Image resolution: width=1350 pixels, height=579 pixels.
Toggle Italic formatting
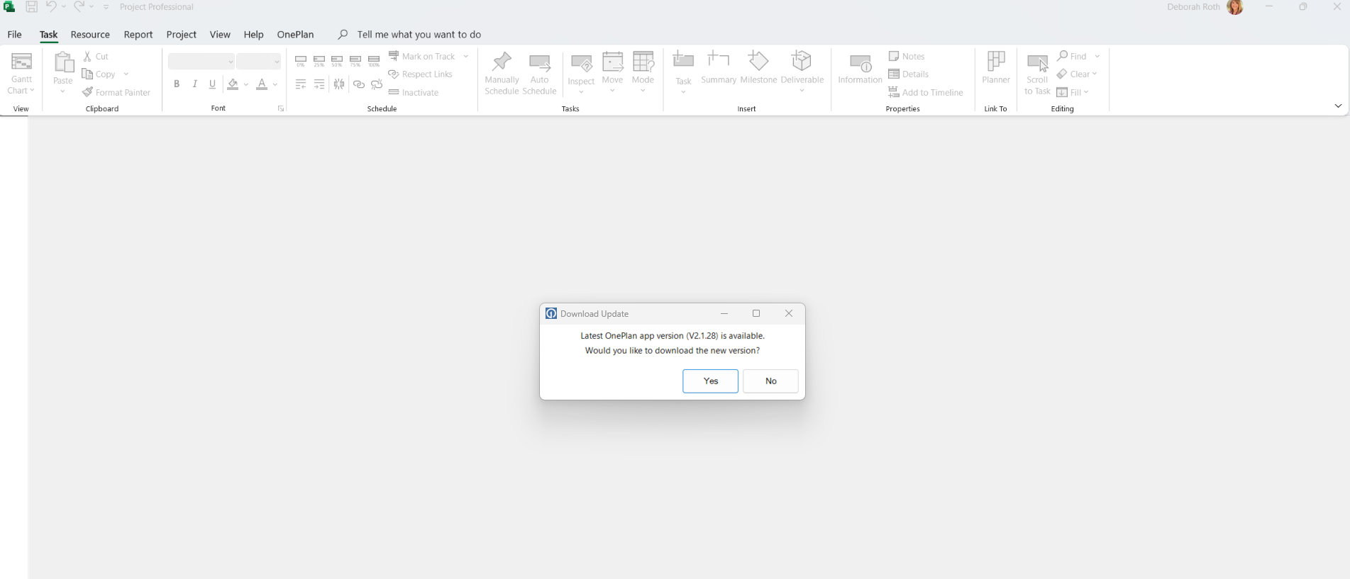[194, 84]
